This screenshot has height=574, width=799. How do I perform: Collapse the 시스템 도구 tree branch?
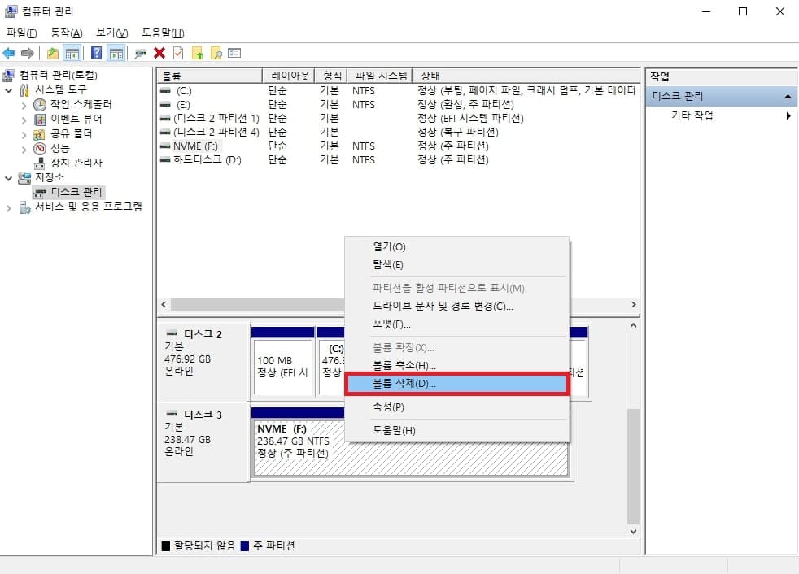tap(8, 90)
